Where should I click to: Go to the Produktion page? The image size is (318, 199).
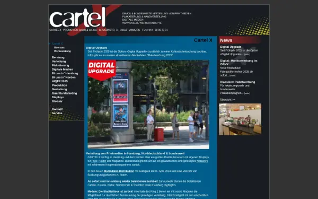pyautogui.click(x=59, y=85)
